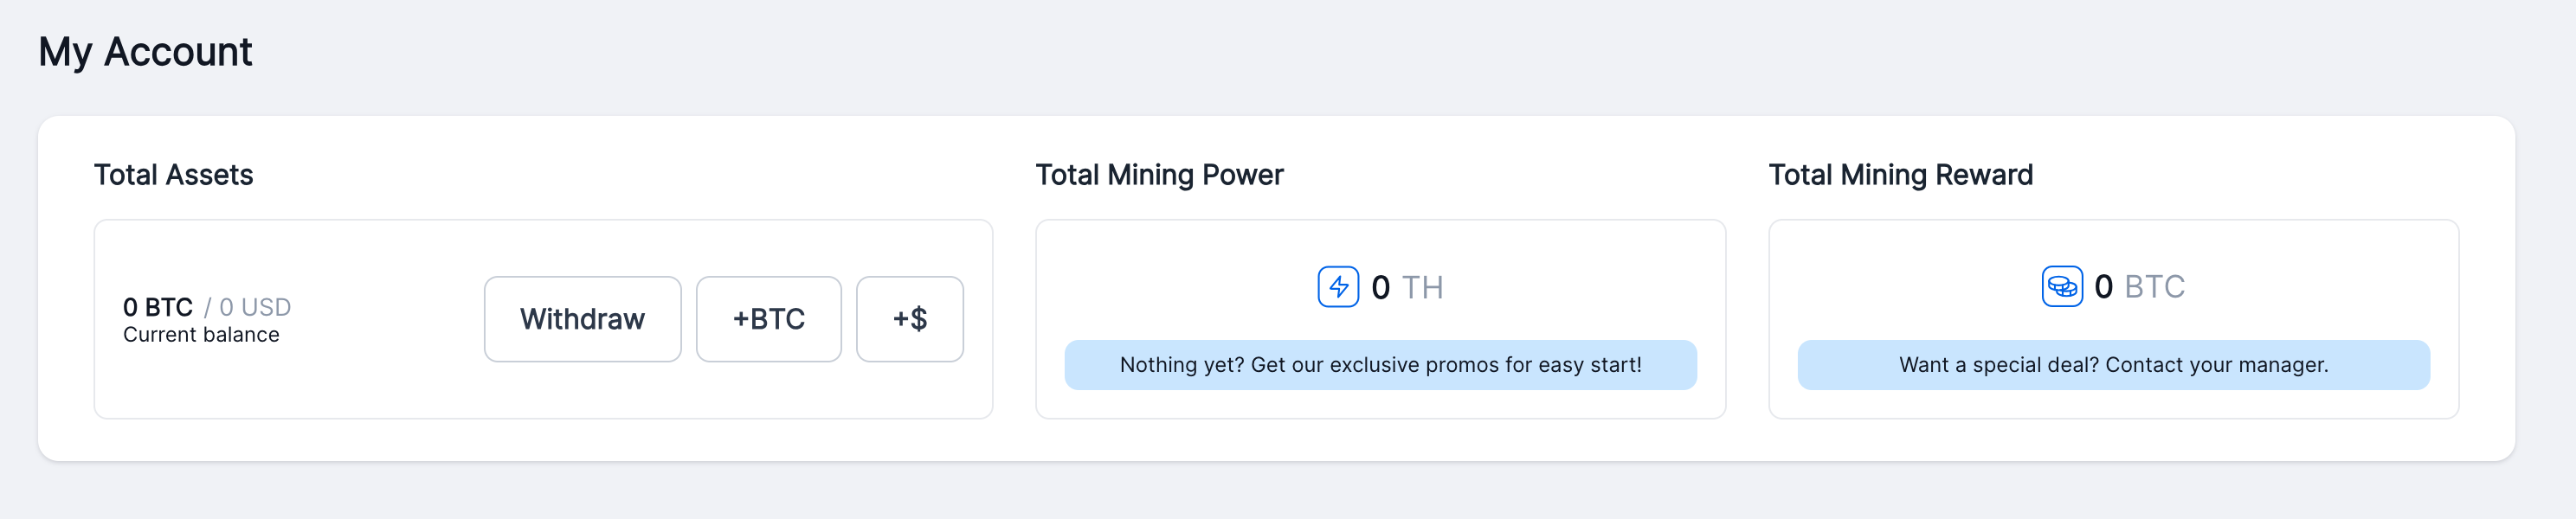The height and width of the screenshot is (519, 2576).
Task: Click the lightning bolt mining power icon
Action: [x=1338, y=287]
